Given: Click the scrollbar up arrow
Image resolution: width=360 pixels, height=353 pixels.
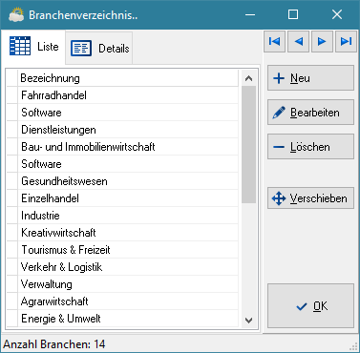Looking at the screenshot, I should coord(249,78).
